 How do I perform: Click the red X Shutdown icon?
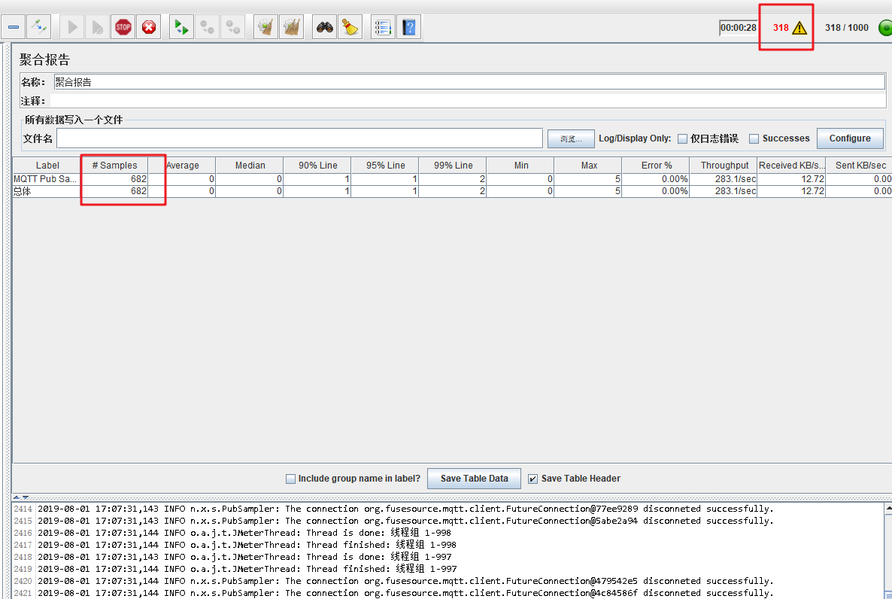tap(148, 27)
